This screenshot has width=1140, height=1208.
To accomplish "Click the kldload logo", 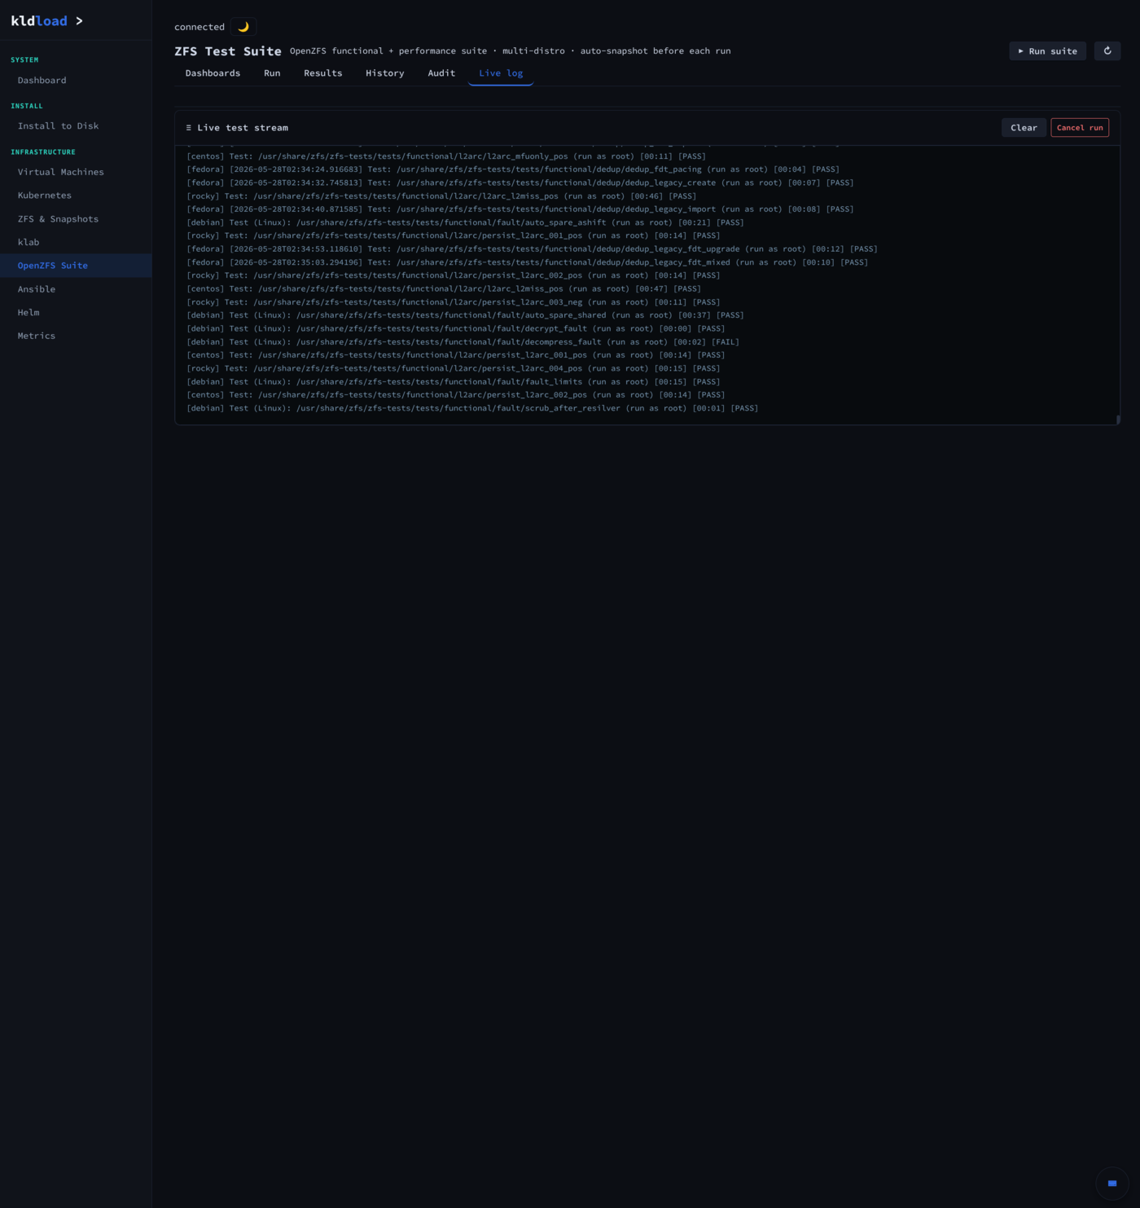I will click(46, 21).
